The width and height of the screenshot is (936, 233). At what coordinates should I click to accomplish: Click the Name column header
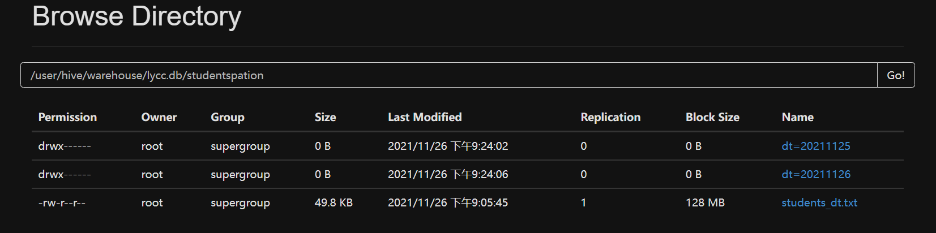pyautogui.click(x=797, y=117)
